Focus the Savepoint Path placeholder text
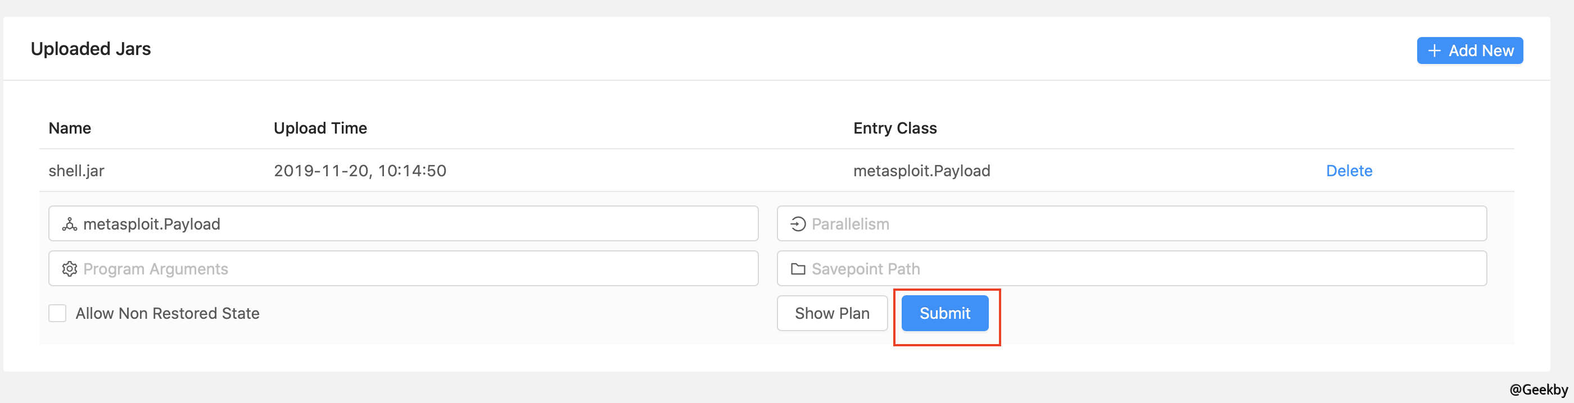 tap(865, 269)
